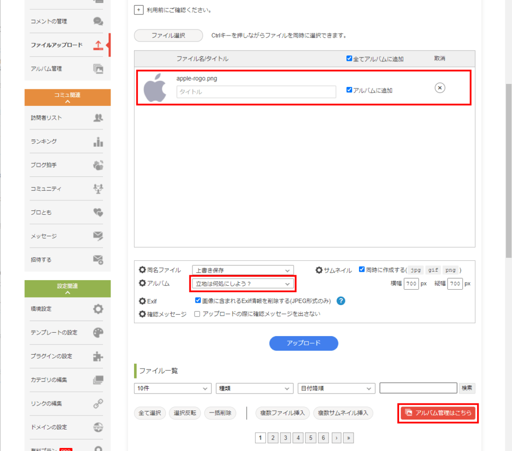Click the category edit stack icon

click(x=98, y=380)
